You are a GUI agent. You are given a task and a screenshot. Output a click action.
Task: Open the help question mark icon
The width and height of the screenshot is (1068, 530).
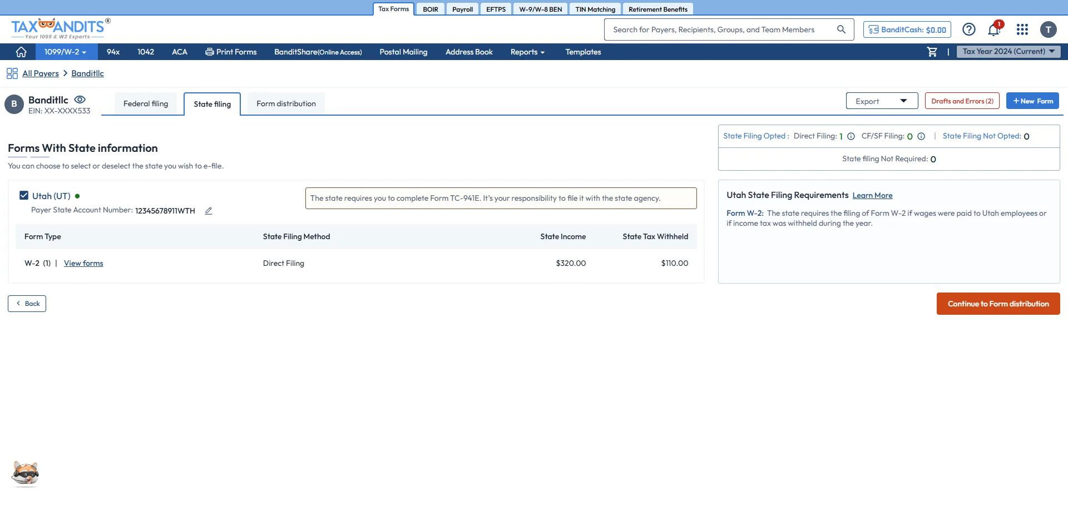969,29
